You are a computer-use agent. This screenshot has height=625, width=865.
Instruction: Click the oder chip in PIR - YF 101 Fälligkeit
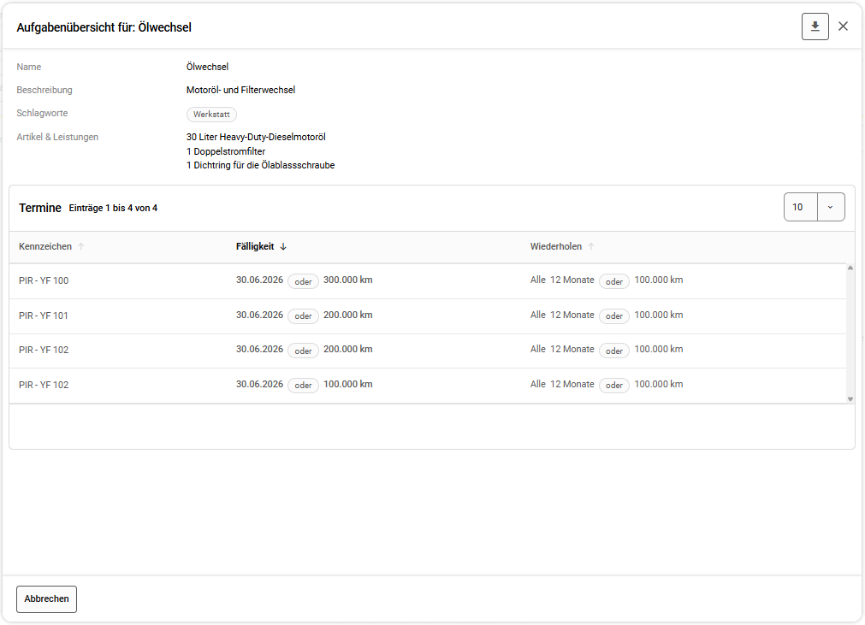tap(303, 316)
